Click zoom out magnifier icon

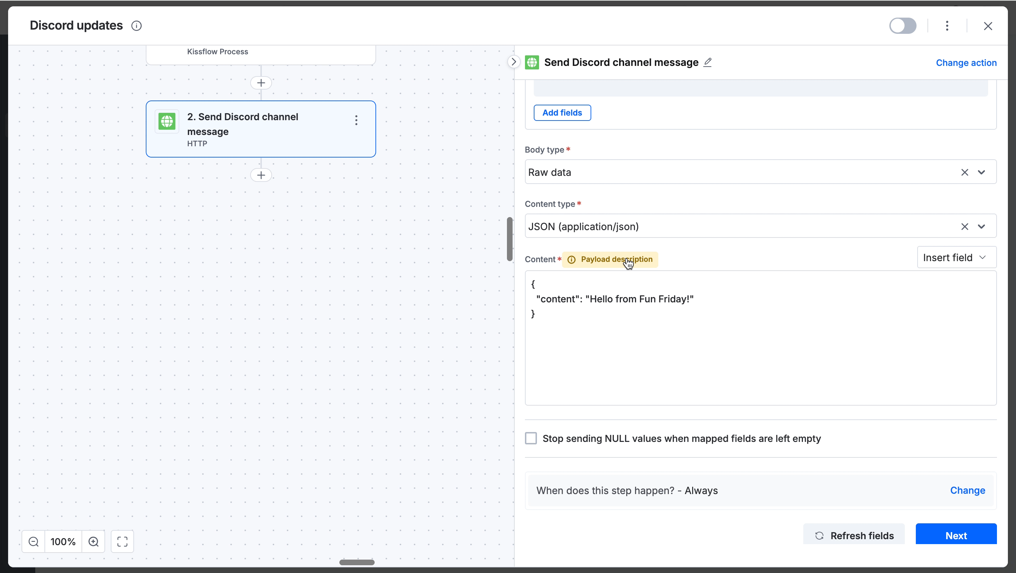pyautogui.click(x=34, y=542)
